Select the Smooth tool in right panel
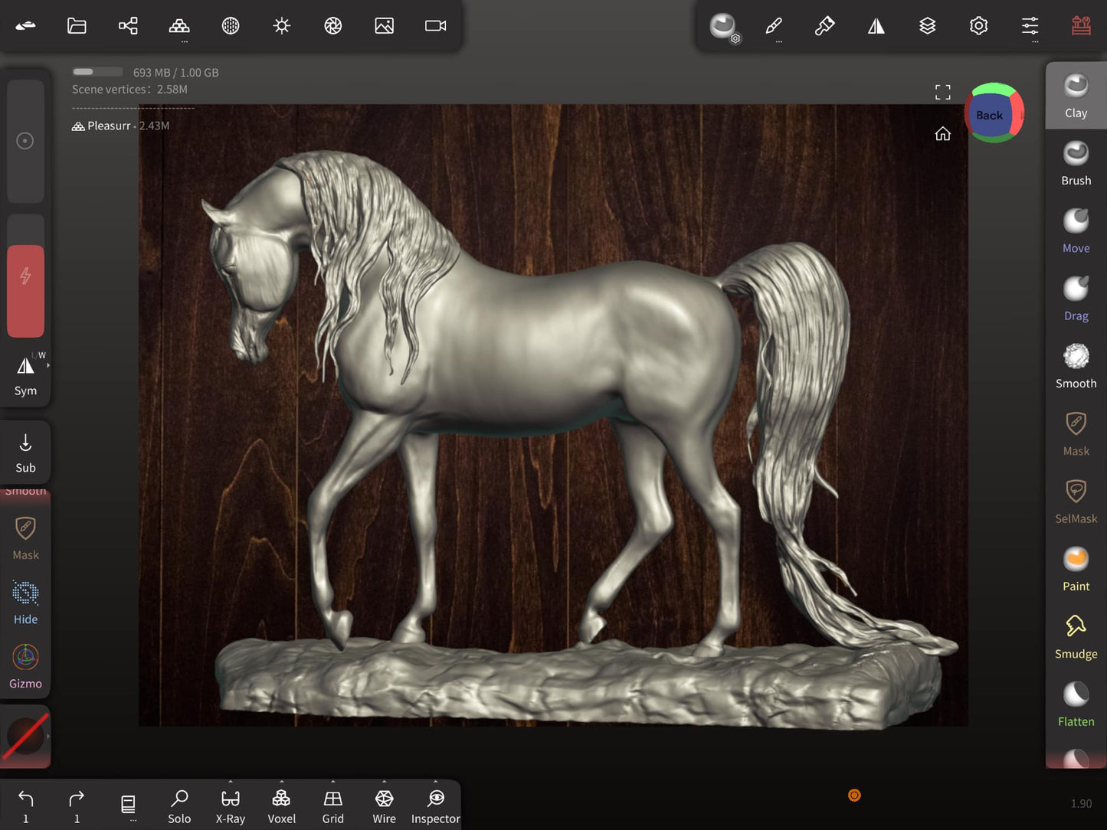The image size is (1107, 830). [x=1076, y=366]
